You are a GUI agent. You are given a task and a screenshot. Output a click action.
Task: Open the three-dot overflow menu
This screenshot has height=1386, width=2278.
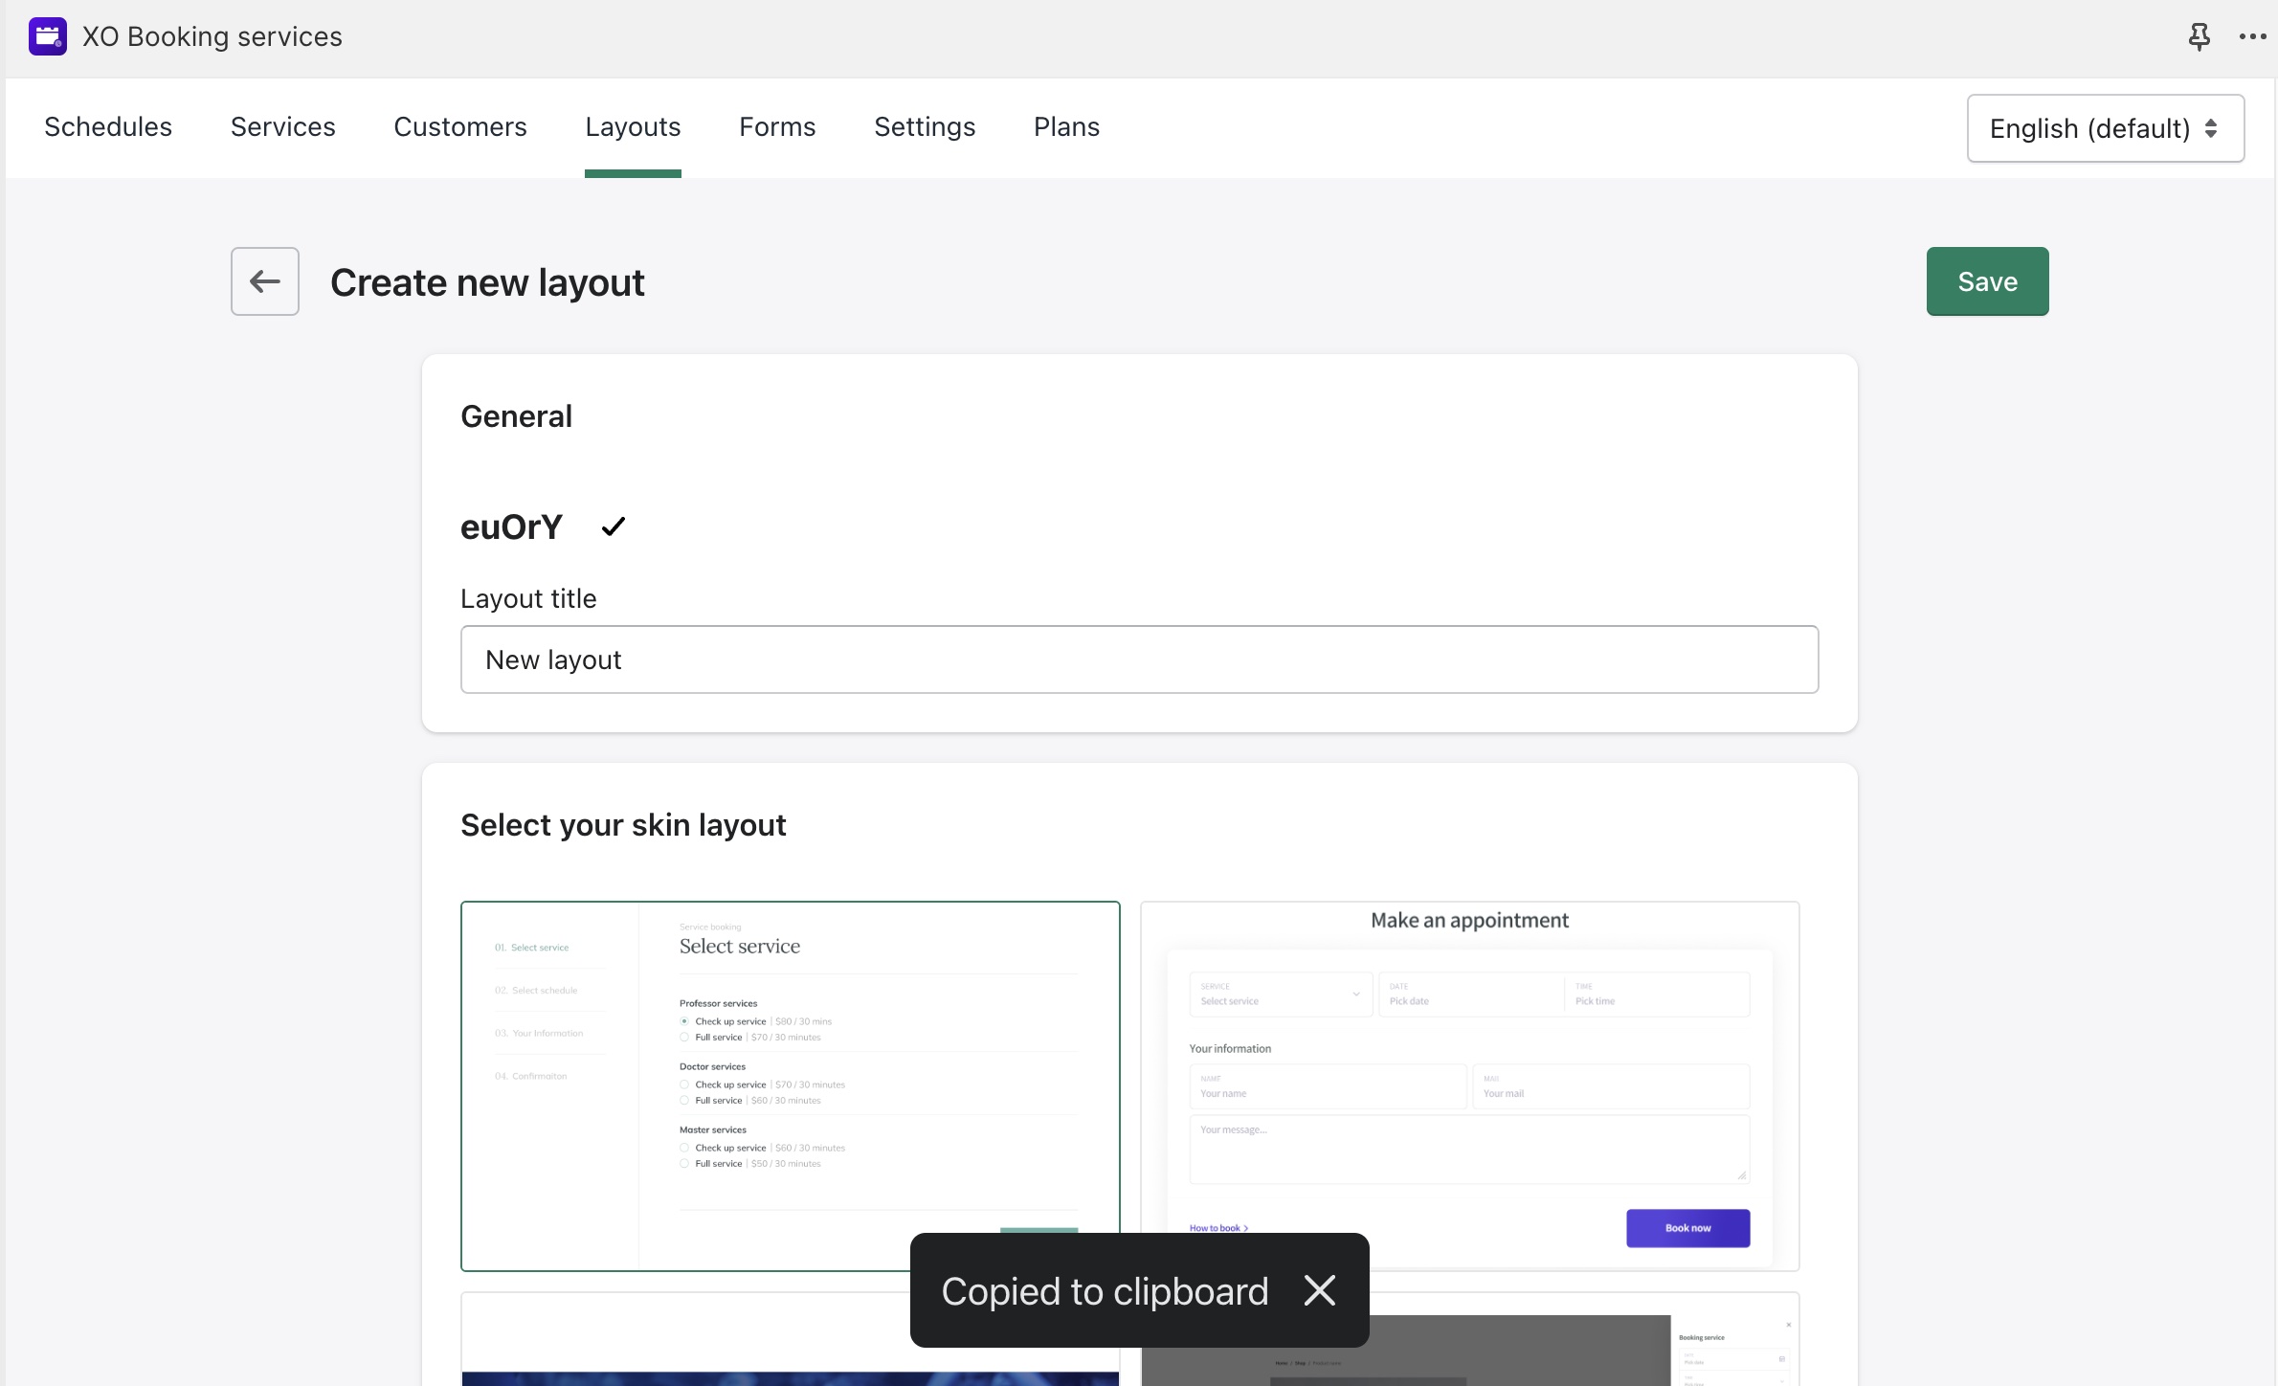click(2251, 36)
